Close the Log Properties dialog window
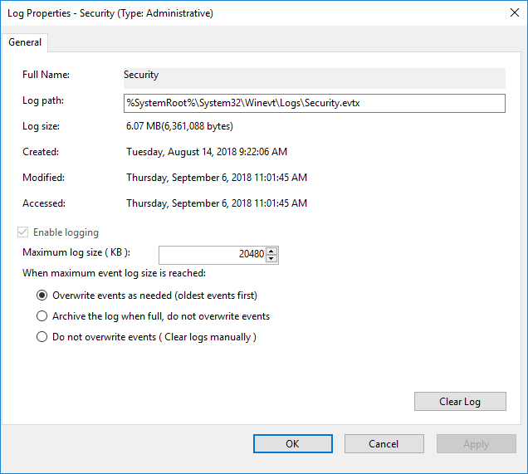 [514, 12]
